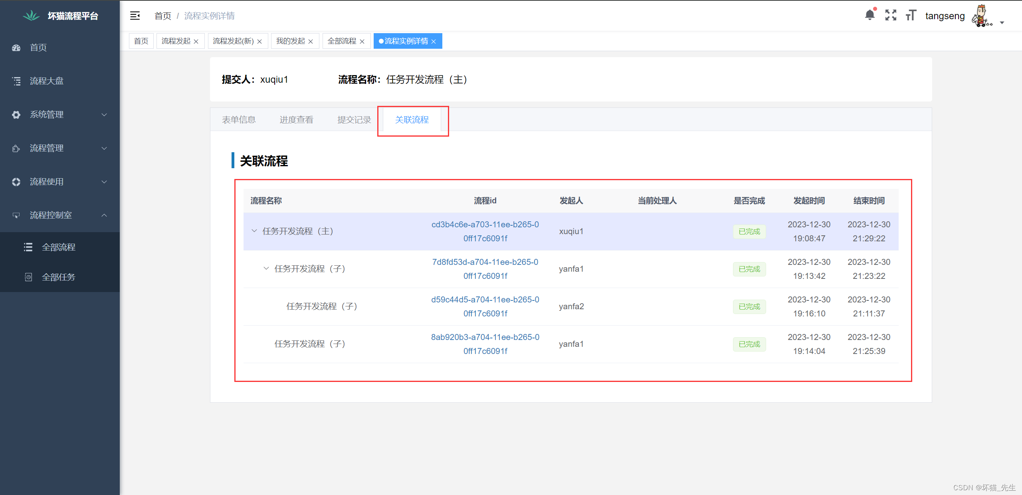The image size is (1022, 495).
Task: Open 首页 dashboard in sidebar
Action: click(38, 48)
